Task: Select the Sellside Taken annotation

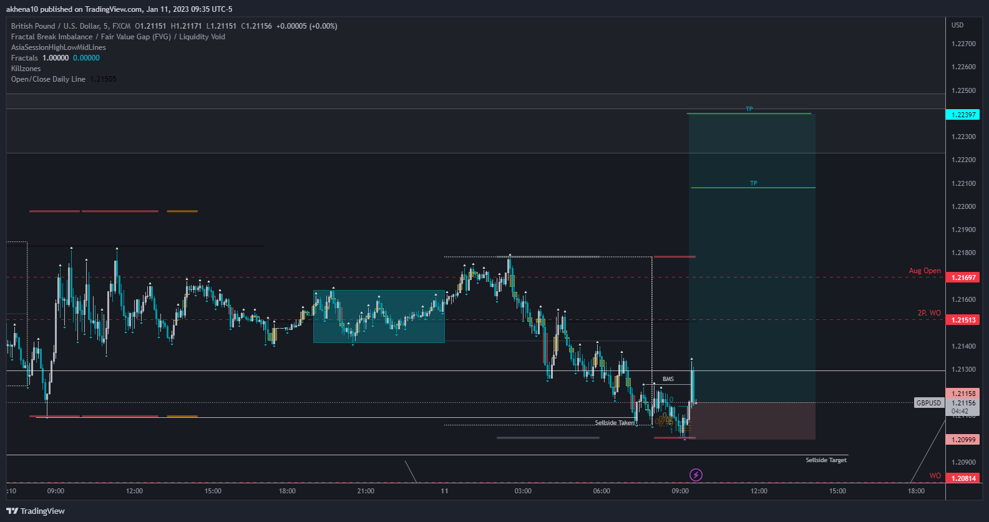Action: 615,423
